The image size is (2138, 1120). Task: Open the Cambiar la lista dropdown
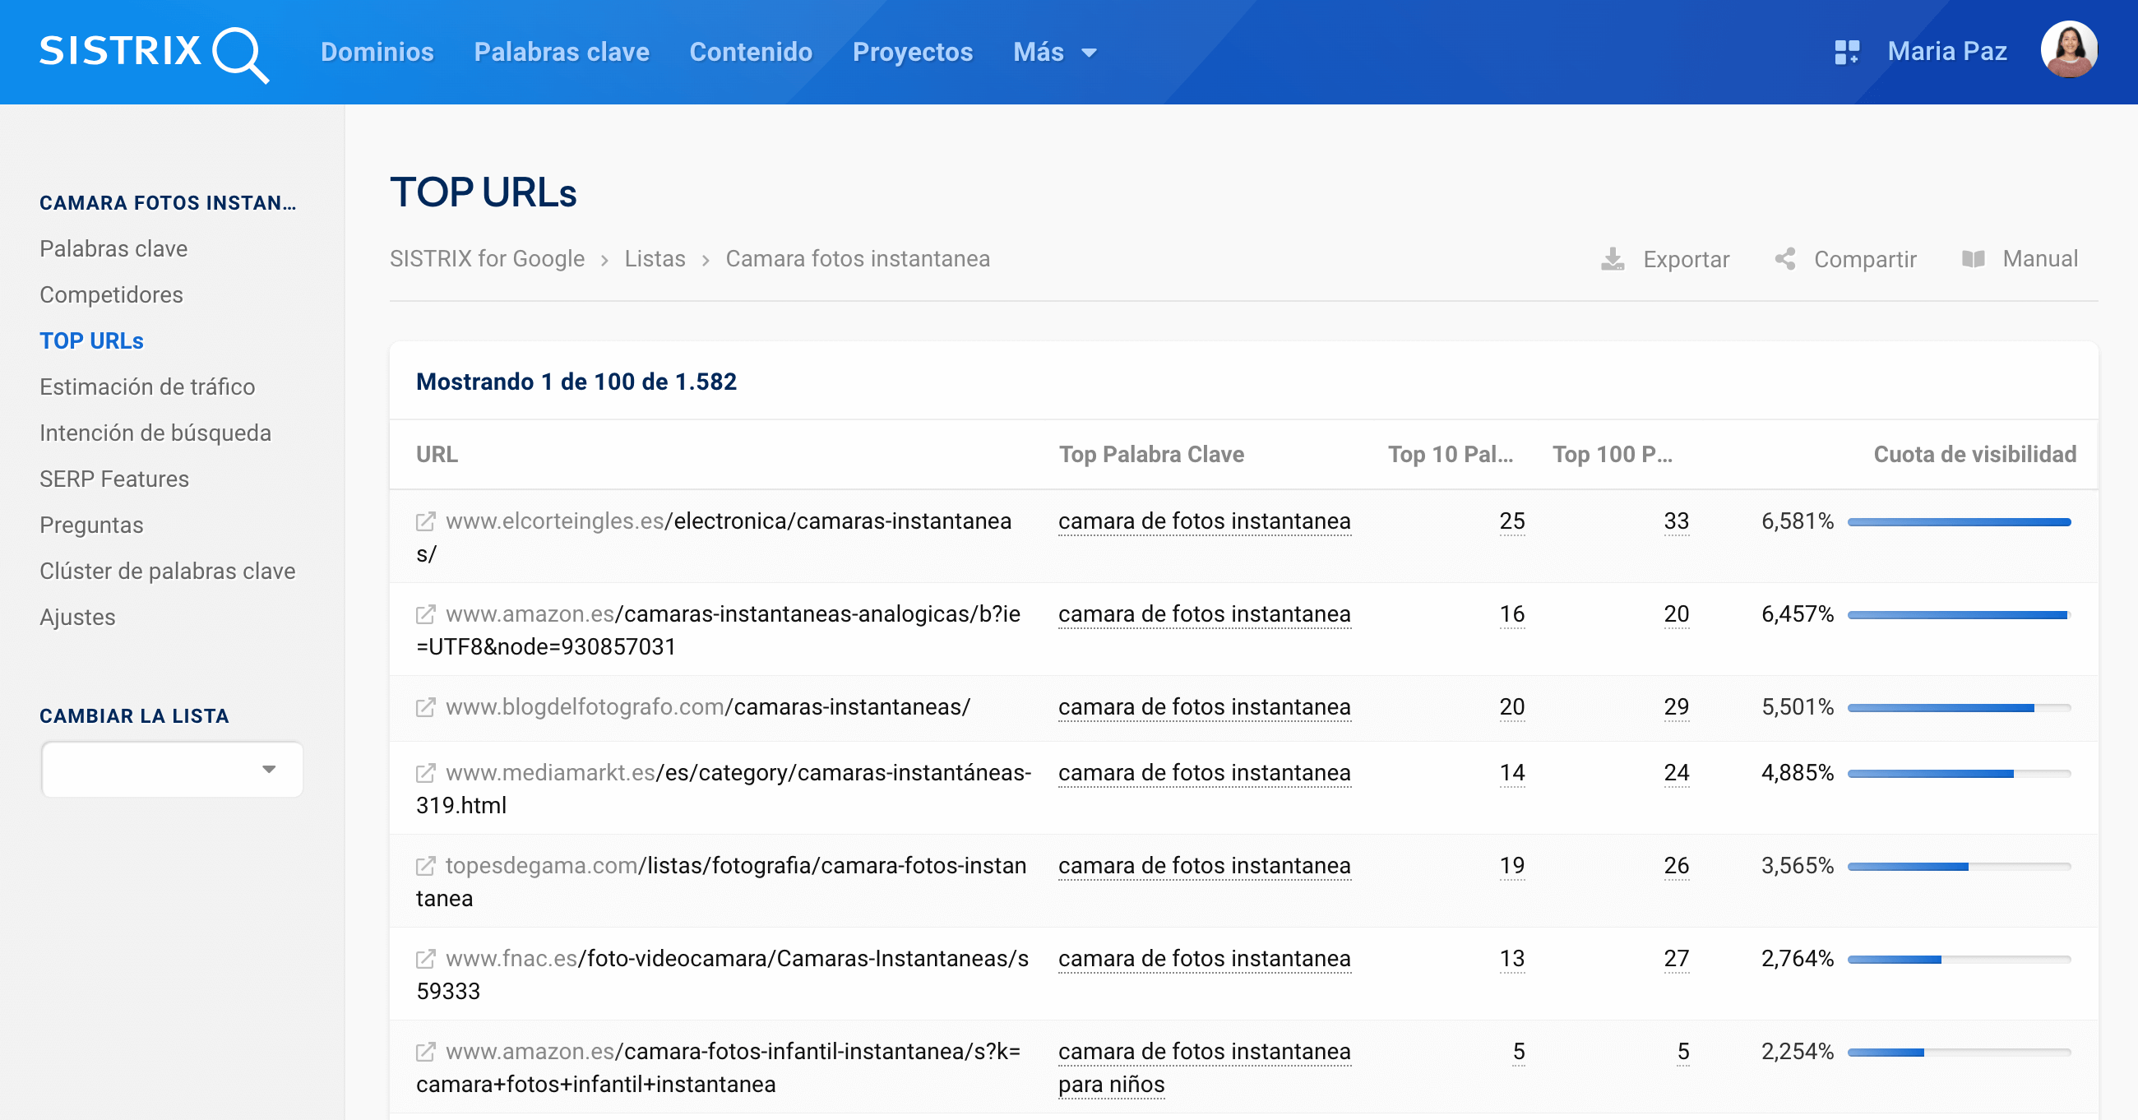pyautogui.click(x=172, y=770)
